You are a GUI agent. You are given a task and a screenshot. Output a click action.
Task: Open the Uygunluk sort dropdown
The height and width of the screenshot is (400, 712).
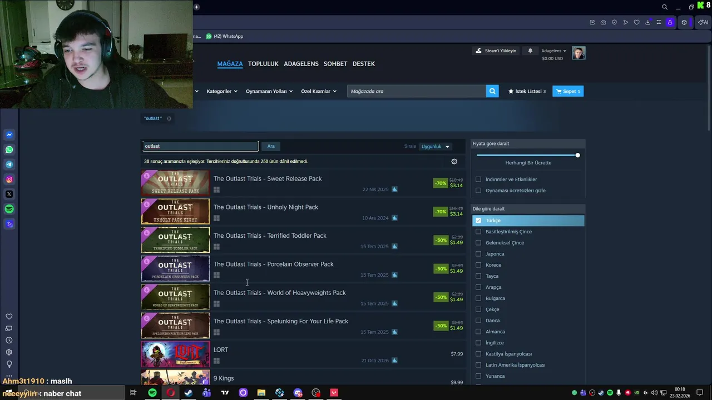(436, 147)
